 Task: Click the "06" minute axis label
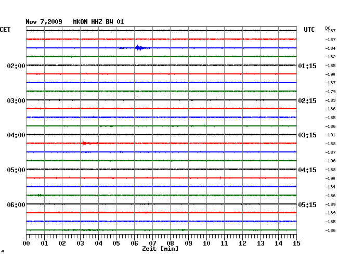[x=134, y=243]
